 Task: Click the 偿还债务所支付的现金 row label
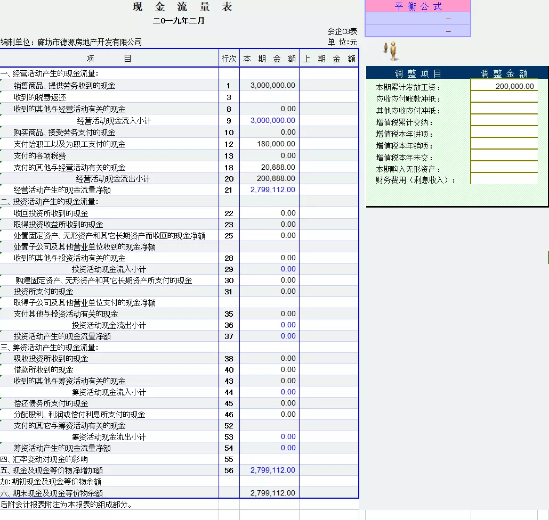click(51, 403)
